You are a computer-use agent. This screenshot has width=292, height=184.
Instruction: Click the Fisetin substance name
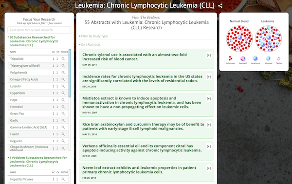pyautogui.click(x=15, y=134)
